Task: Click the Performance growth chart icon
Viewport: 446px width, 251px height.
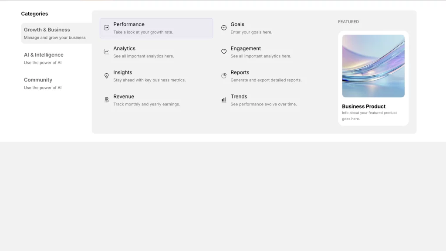Action: coord(107,28)
